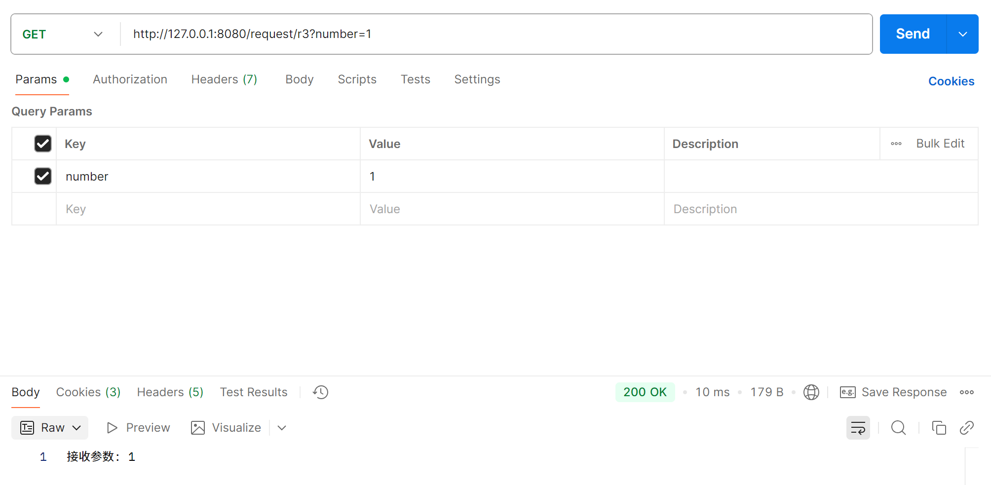This screenshot has width=991, height=485.
Task: Toggle the select-all params header checkbox
Action: click(x=43, y=144)
